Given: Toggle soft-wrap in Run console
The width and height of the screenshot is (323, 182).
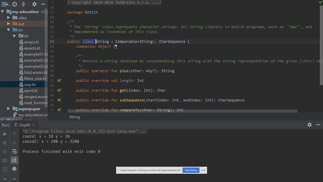Looking at the screenshot, I should pos(14,151).
